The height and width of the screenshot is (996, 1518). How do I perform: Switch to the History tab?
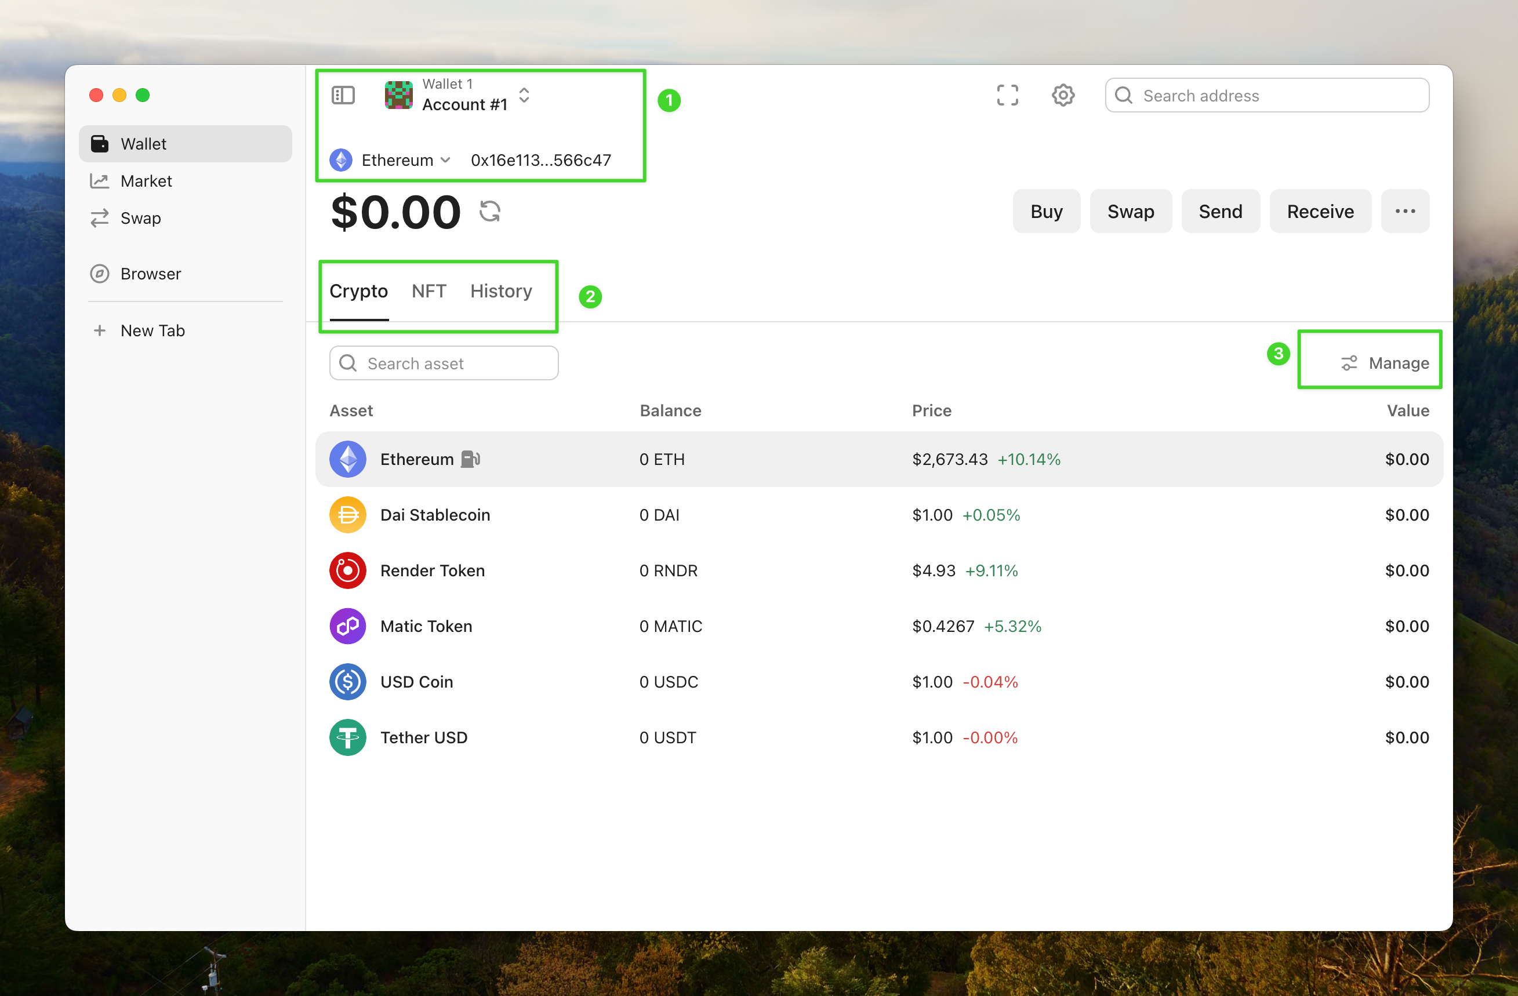tap(502, 292)
